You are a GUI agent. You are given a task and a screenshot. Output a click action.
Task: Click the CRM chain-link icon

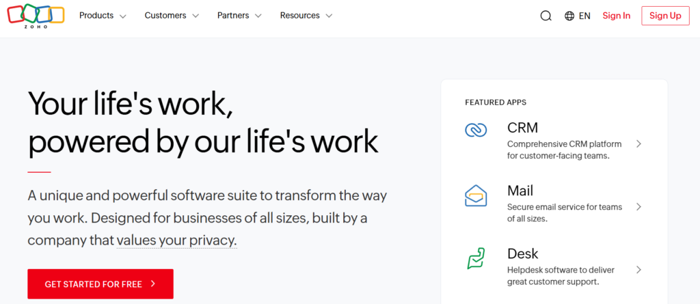point(476,130)
